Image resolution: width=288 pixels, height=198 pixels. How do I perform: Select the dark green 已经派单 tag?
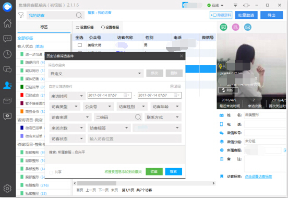(33, 87)
